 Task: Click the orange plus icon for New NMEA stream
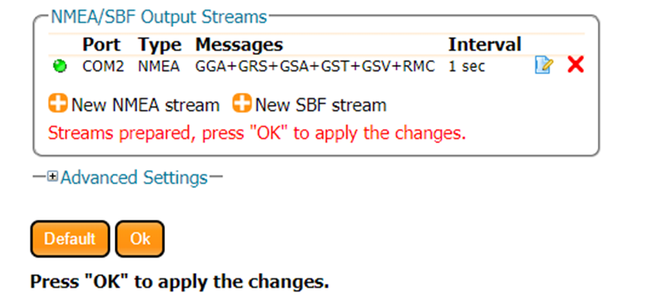pyautogui.click(x=57, y=104)
